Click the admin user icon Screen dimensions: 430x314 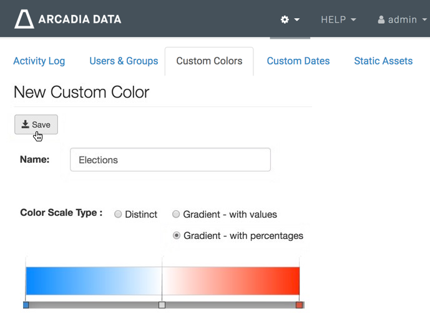tap(381, 19)
